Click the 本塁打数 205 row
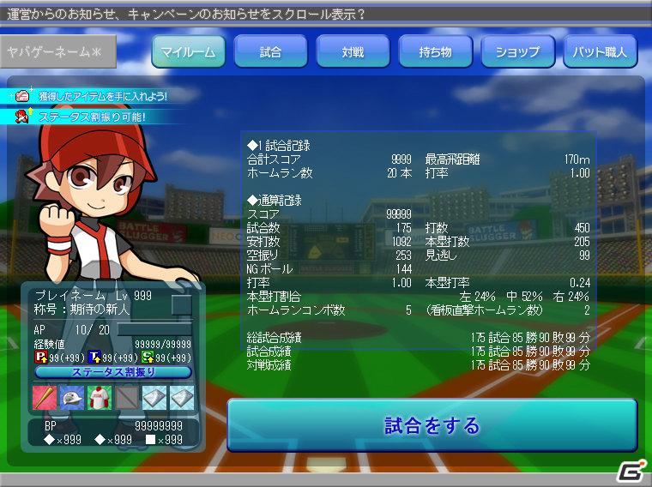652x487 pixels. (507, 242)
